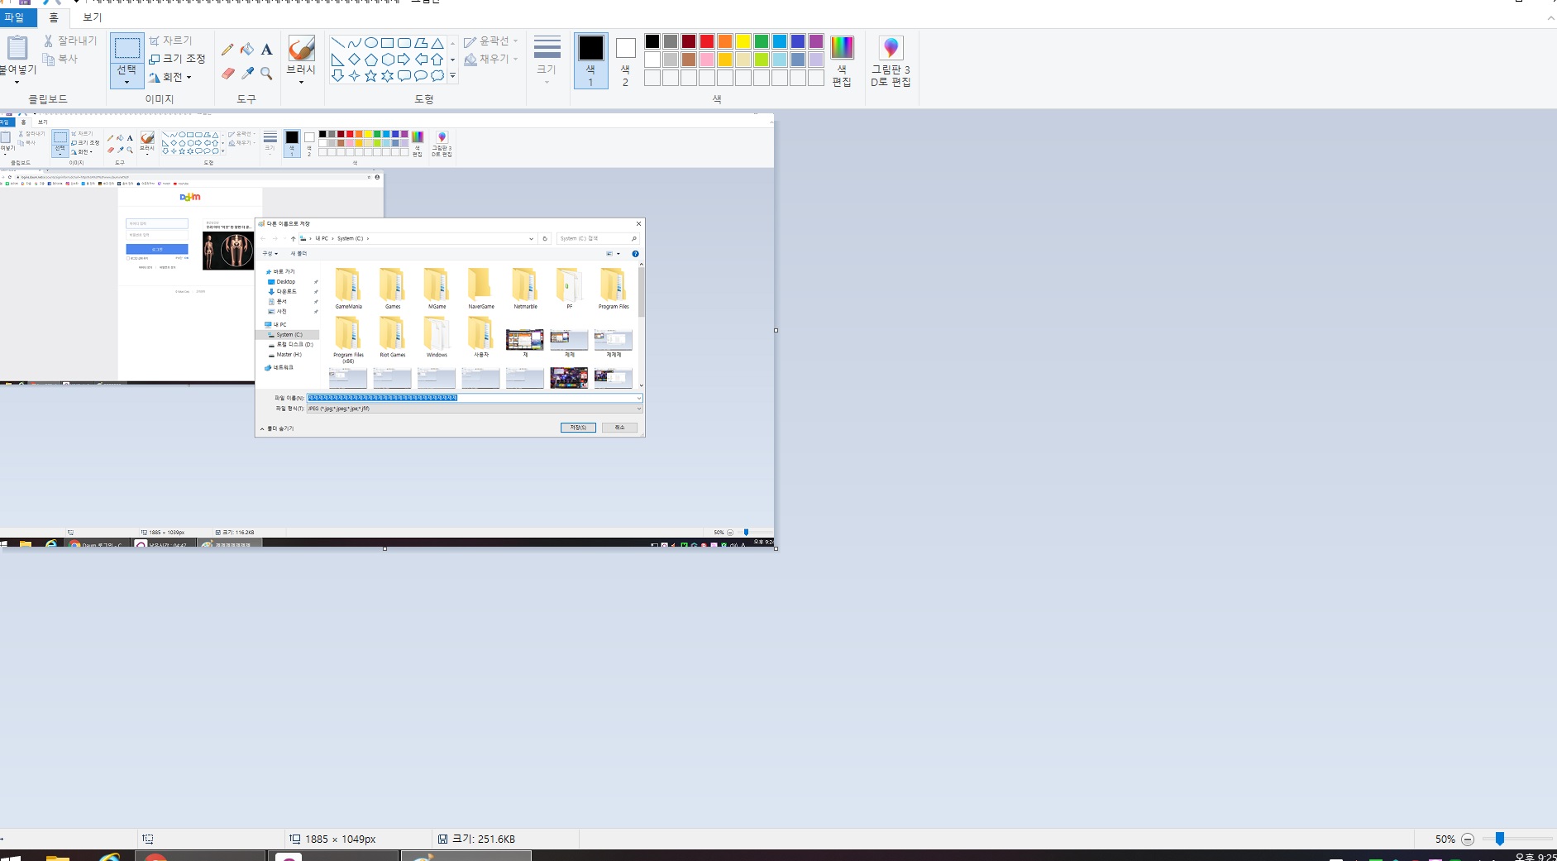
Task: Open the 윤곽선 outline dropdown
Action: point(491,41)
